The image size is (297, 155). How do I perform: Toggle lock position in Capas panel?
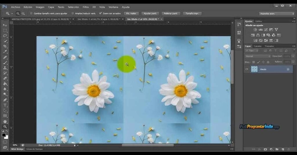click(263, 62)
